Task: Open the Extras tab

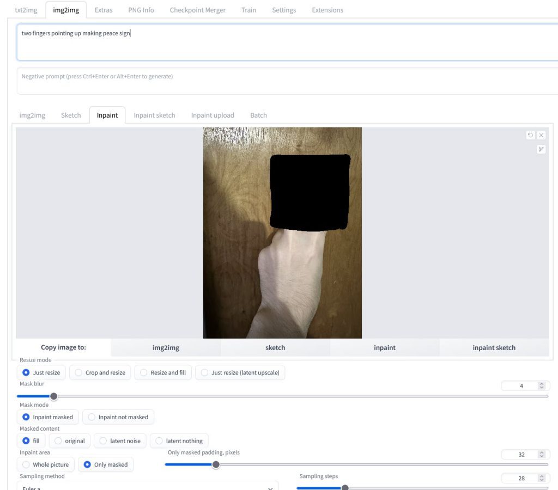Action: (104, 10)
